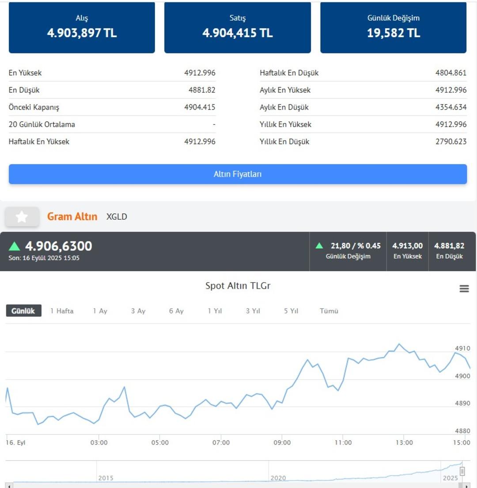Click the Haftalık En Düşük value 4804.861

coord(451,73)
